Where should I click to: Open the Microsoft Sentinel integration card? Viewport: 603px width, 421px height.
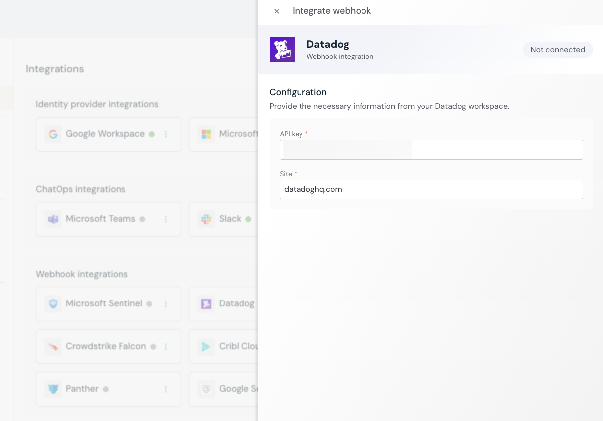[108, 304]
